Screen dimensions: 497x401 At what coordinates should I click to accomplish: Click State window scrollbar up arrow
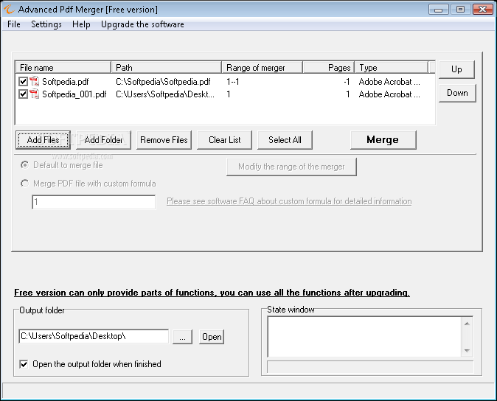tap(468, 324)
